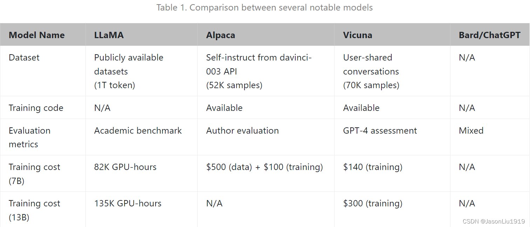The width and height of the screenshot is (530, 227).
Task: Click the 82K GPU-hours cell
Action: tap(125, 167)
